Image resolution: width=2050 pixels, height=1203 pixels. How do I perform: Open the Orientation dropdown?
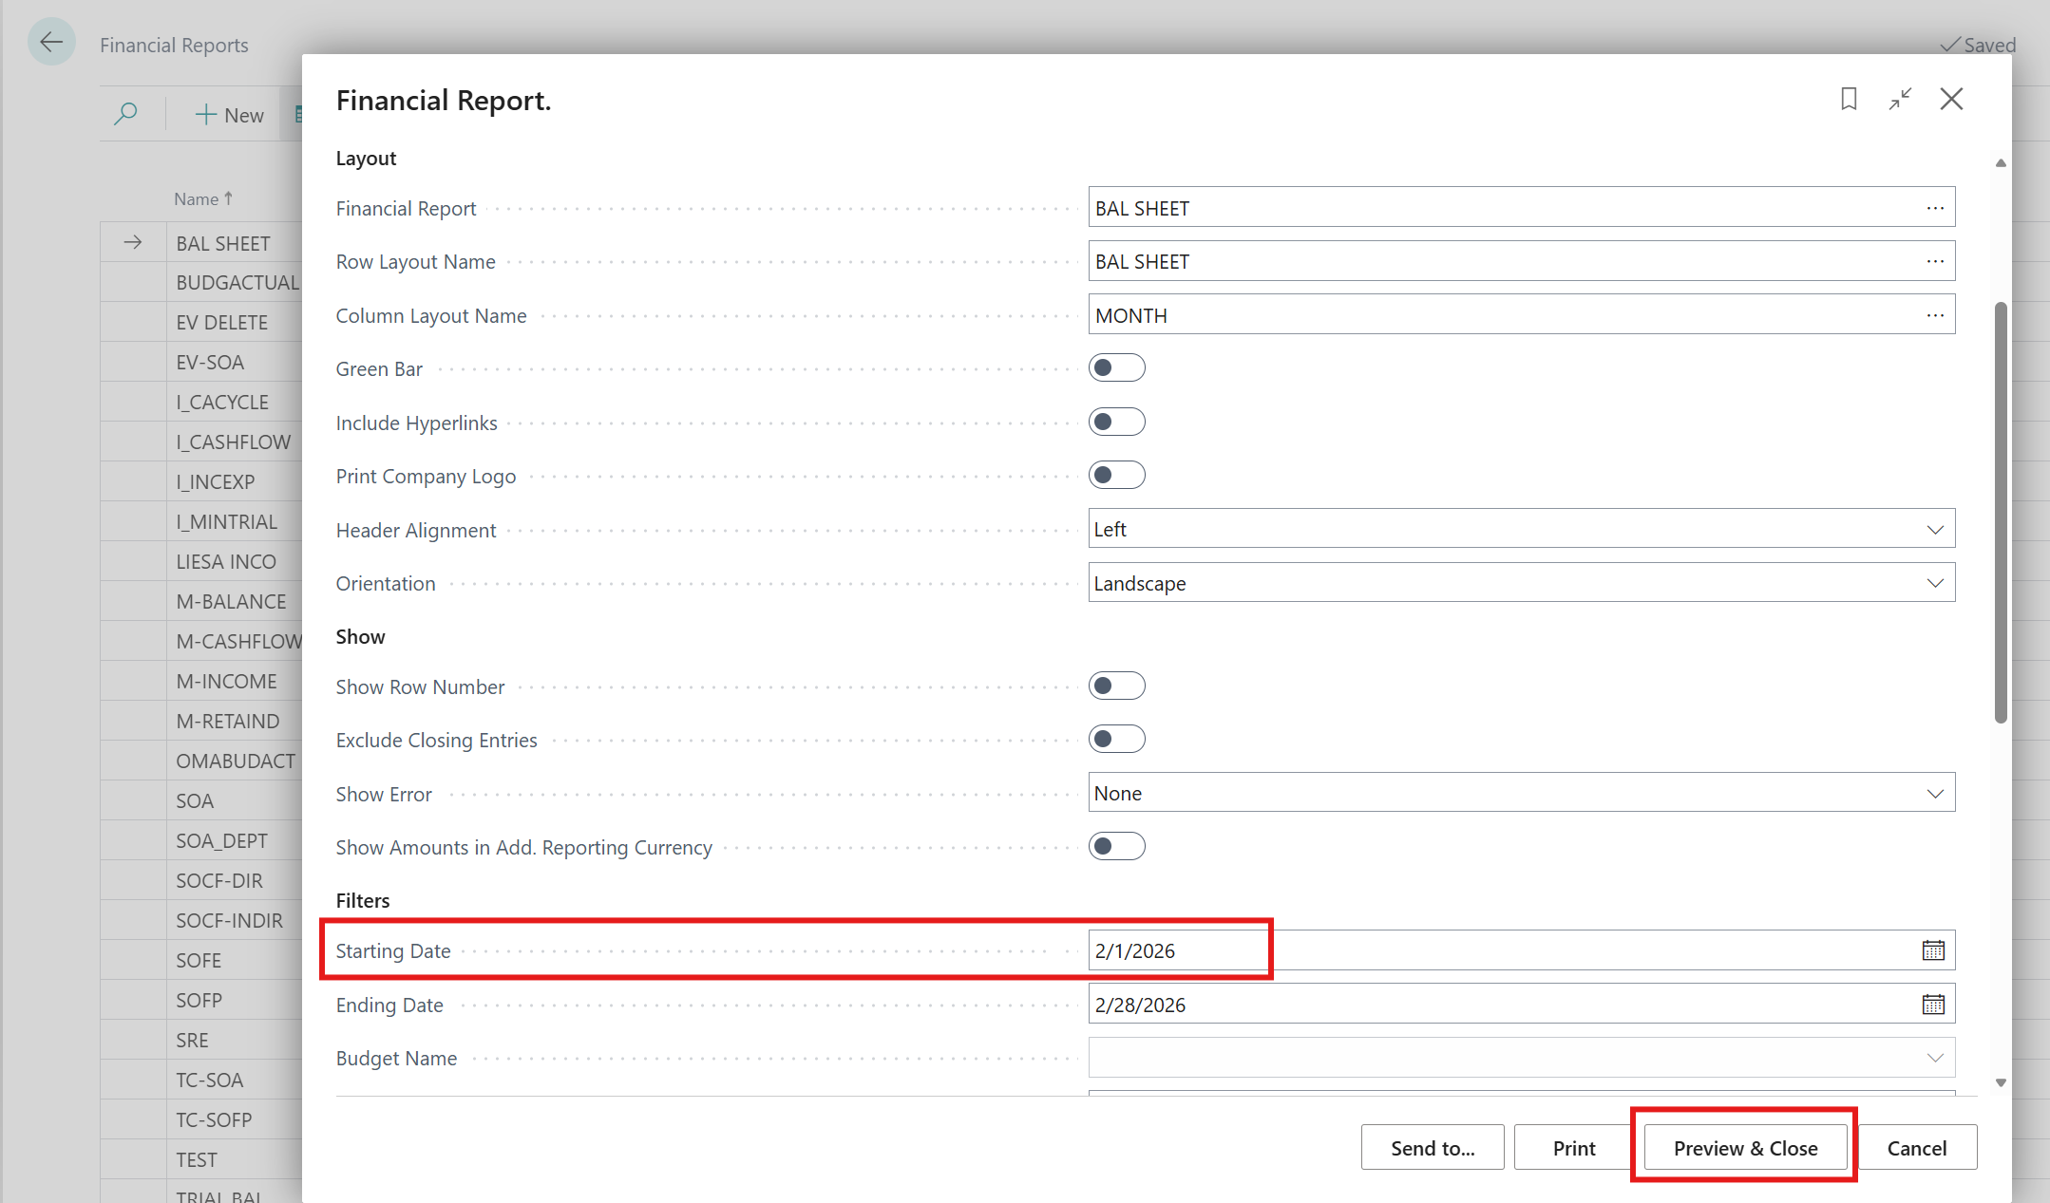coord(1935,583)
